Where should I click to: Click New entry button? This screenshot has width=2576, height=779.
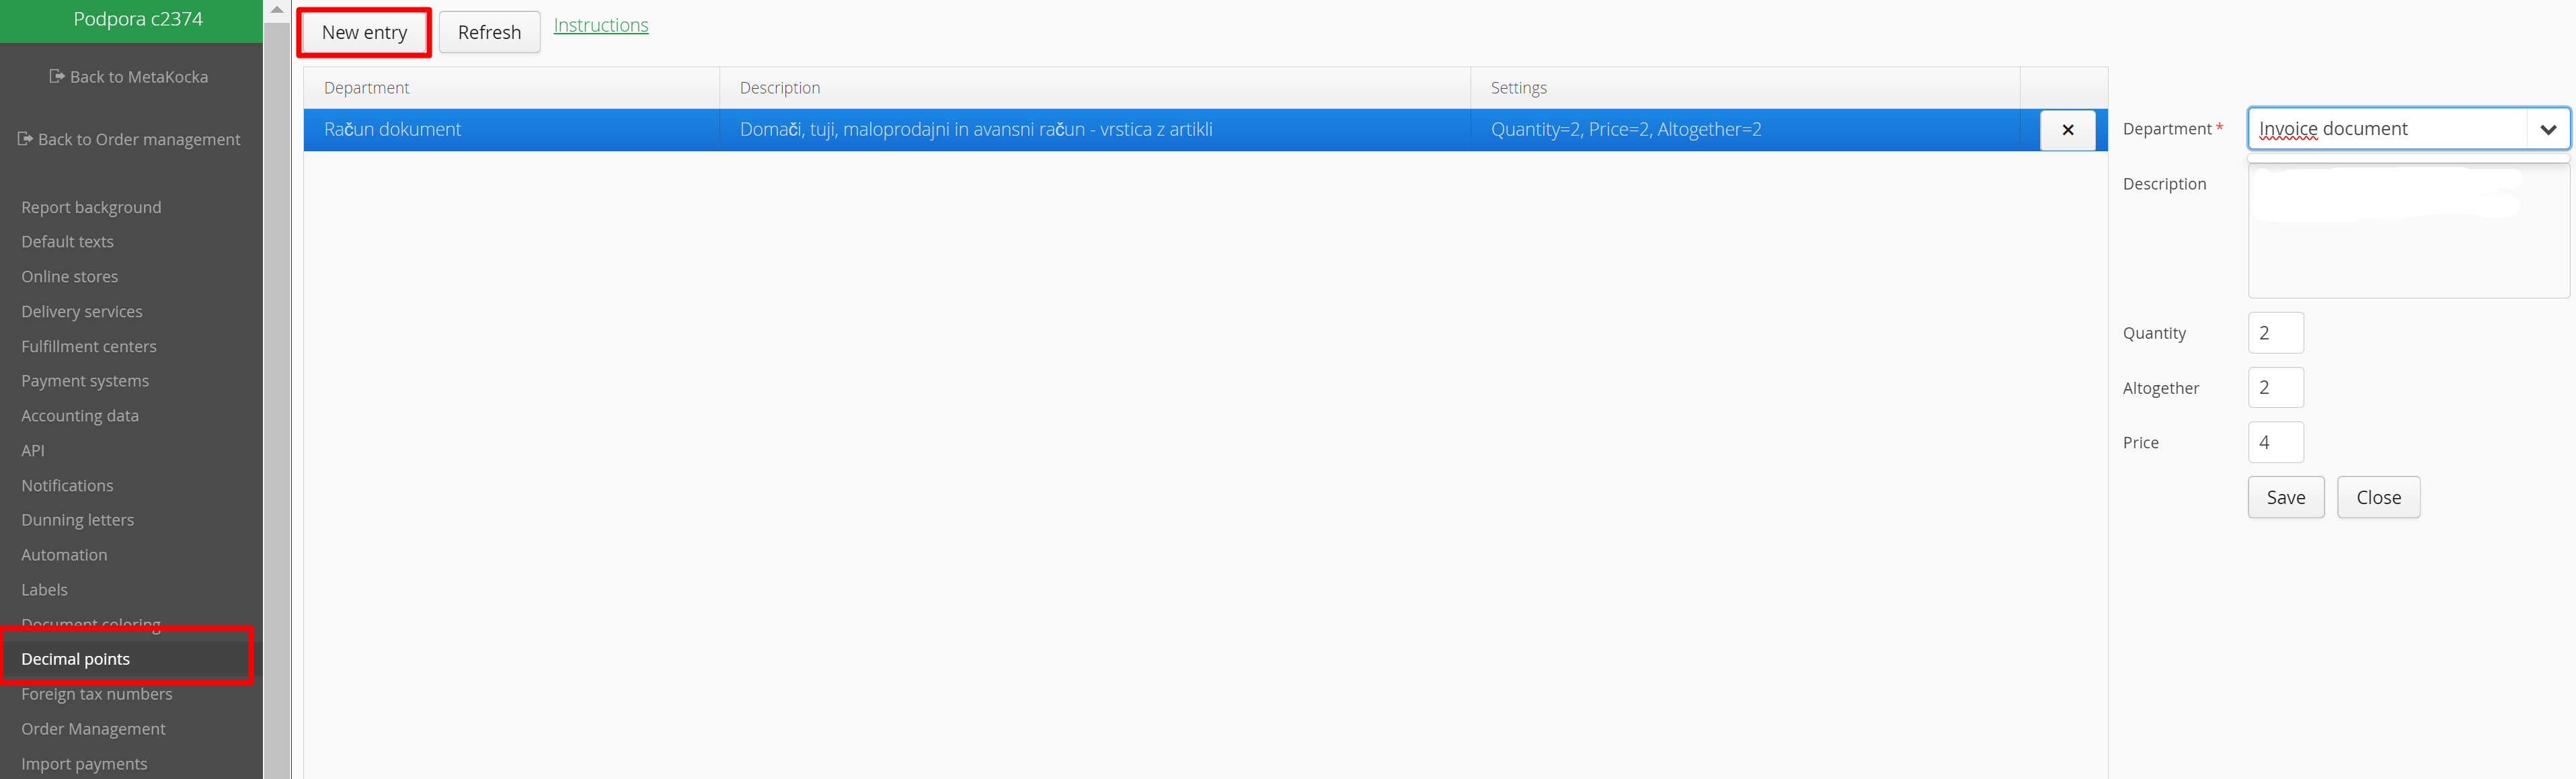point(364,32)
